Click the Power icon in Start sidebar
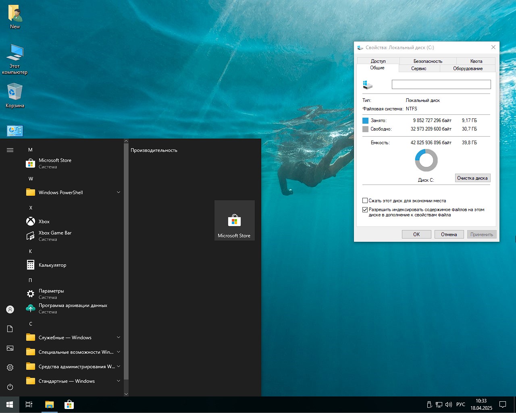The image size is (516, 413). (10, 387)
